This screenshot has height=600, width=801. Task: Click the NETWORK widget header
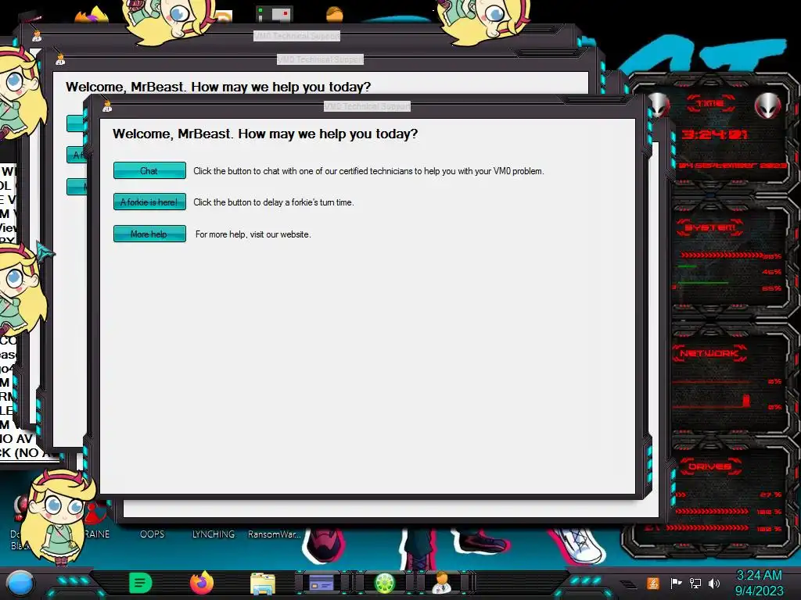tap(710, 353)
